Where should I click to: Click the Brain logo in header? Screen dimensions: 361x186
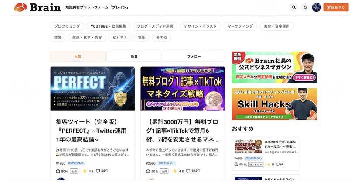pos(37,7)
